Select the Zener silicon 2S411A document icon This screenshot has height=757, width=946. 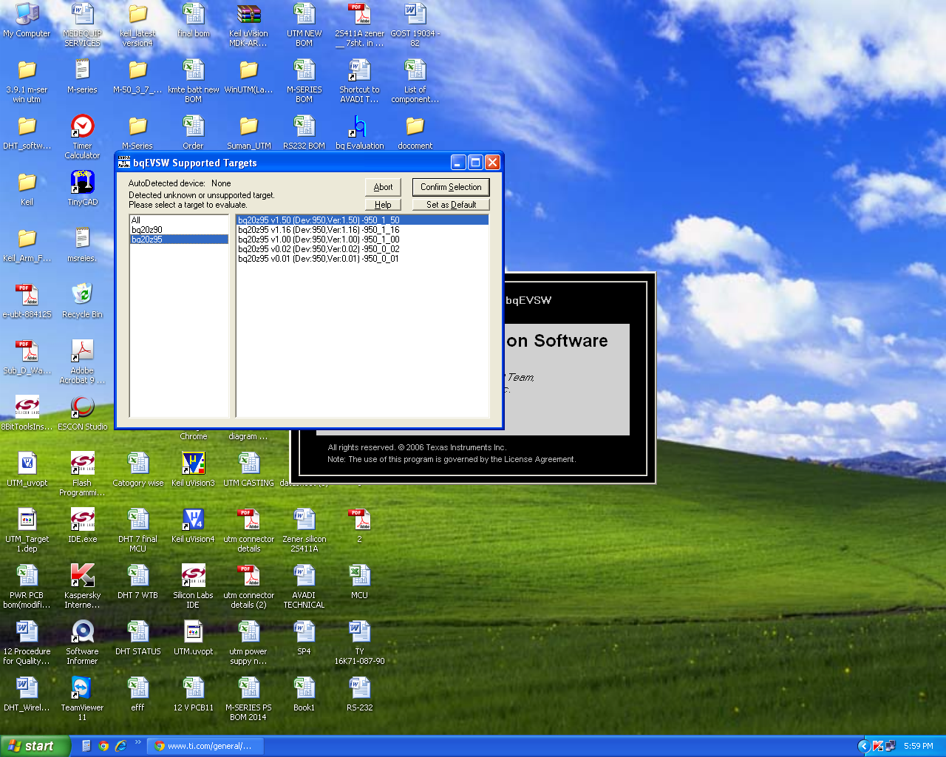pos(304,530)
